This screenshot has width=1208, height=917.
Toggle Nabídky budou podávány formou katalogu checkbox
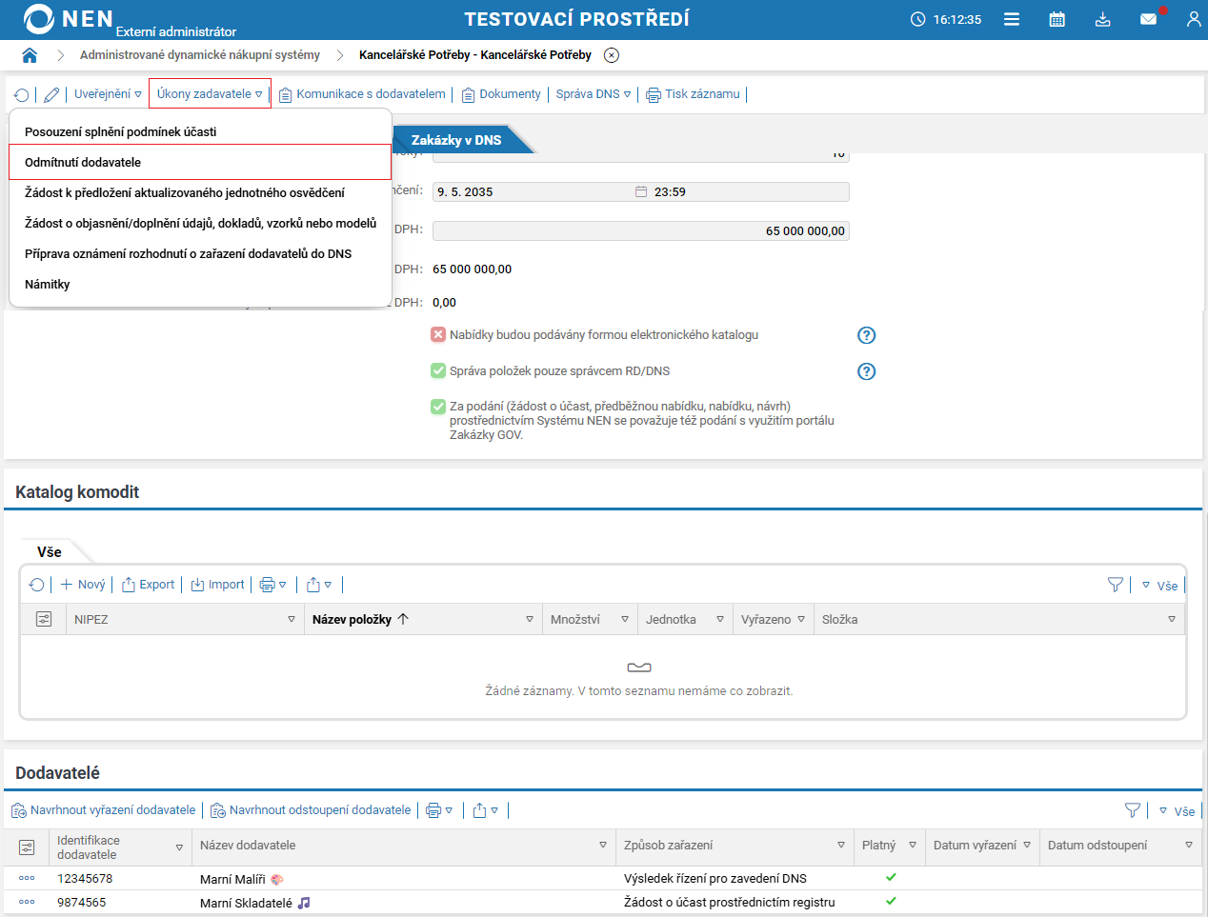coord(438,334)
